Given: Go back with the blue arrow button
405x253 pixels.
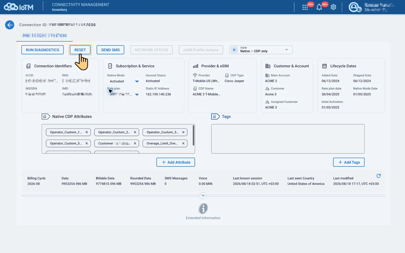Looking at the screenshot, I should click(10, 25).
